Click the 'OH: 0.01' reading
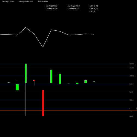The image size is (137, 137). (x=94, y=9)
